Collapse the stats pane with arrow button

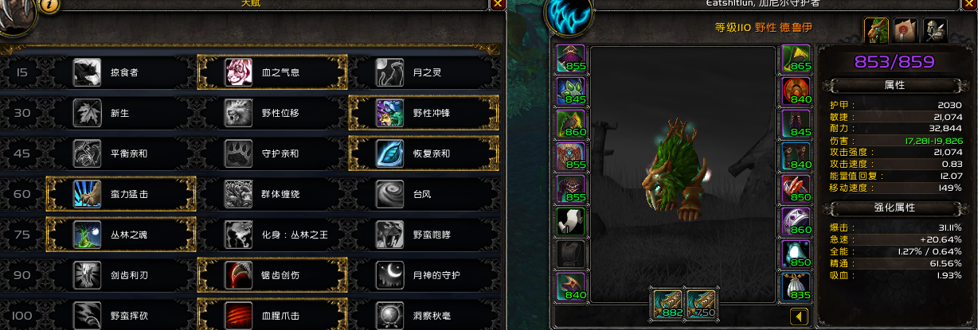(799, 316)
